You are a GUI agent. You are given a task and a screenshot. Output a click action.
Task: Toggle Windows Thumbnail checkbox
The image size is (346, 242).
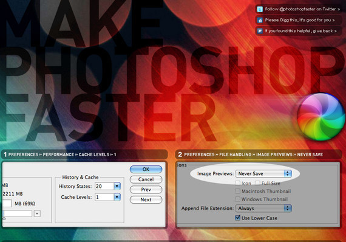coord(238,199)
